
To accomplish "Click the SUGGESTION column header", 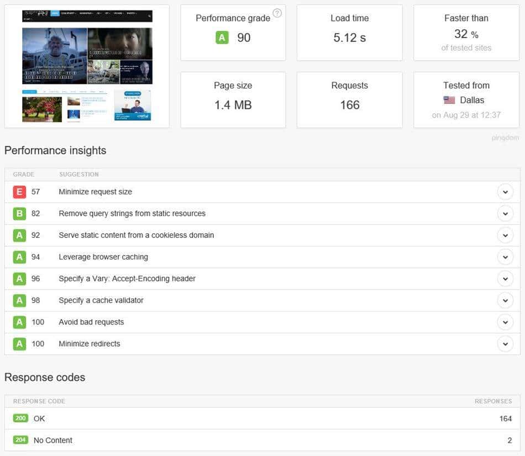I will click(78, 174).
